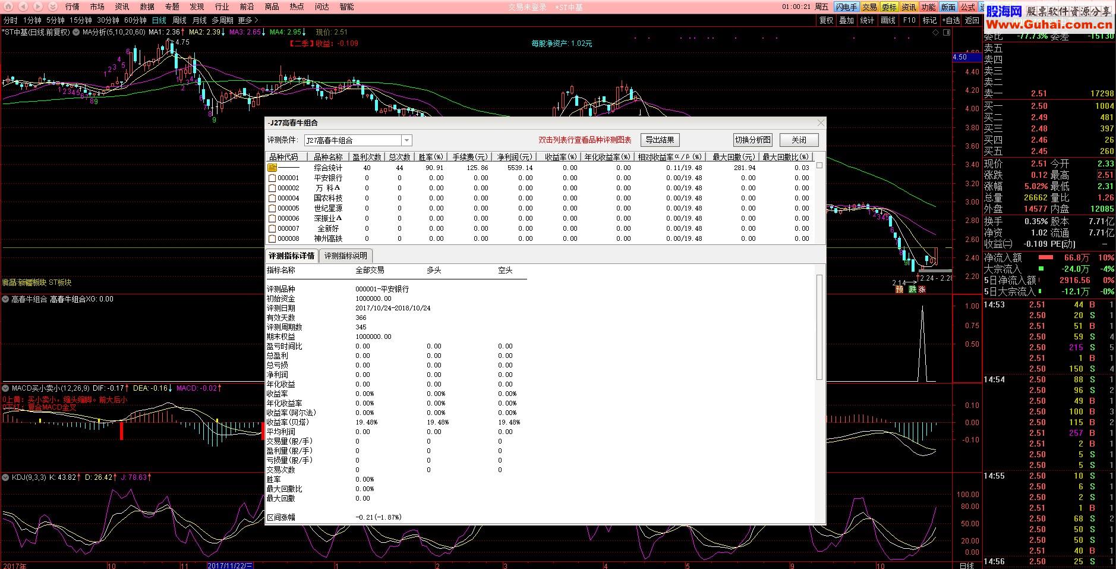Click the forward navigation arrow icon
1116x569 pixels.
click(37, 7)
